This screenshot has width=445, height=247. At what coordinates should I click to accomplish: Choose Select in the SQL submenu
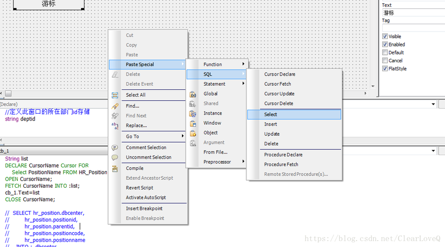(294, 115)
